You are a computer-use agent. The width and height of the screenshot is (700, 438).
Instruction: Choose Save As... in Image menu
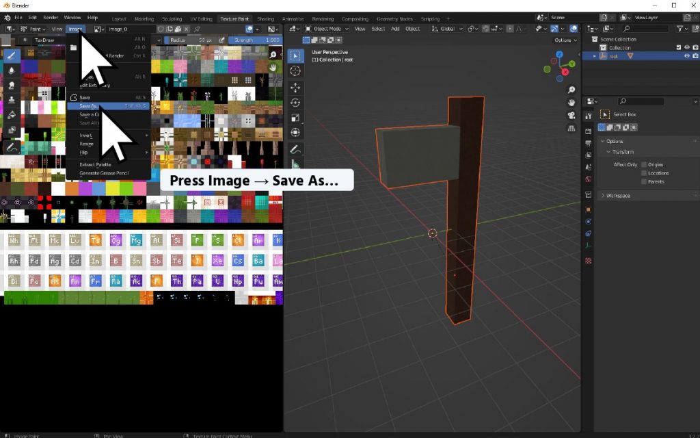pyautogui.click(x=108, y=106)
